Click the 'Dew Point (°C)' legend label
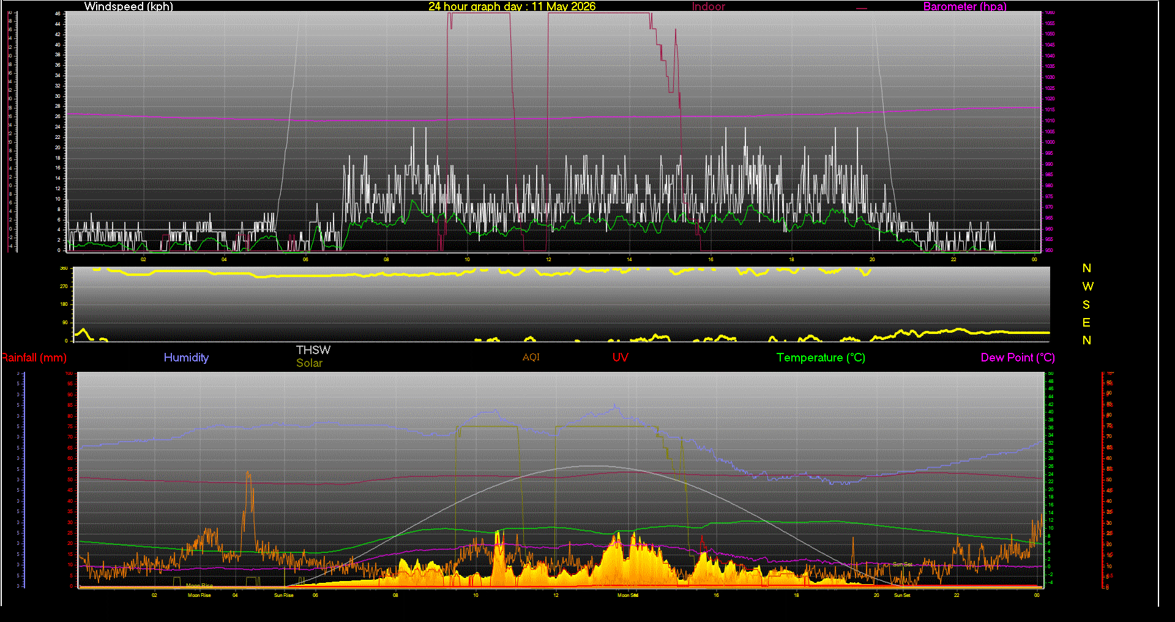Screen dimensions: 1175x622 (1018, 358)
